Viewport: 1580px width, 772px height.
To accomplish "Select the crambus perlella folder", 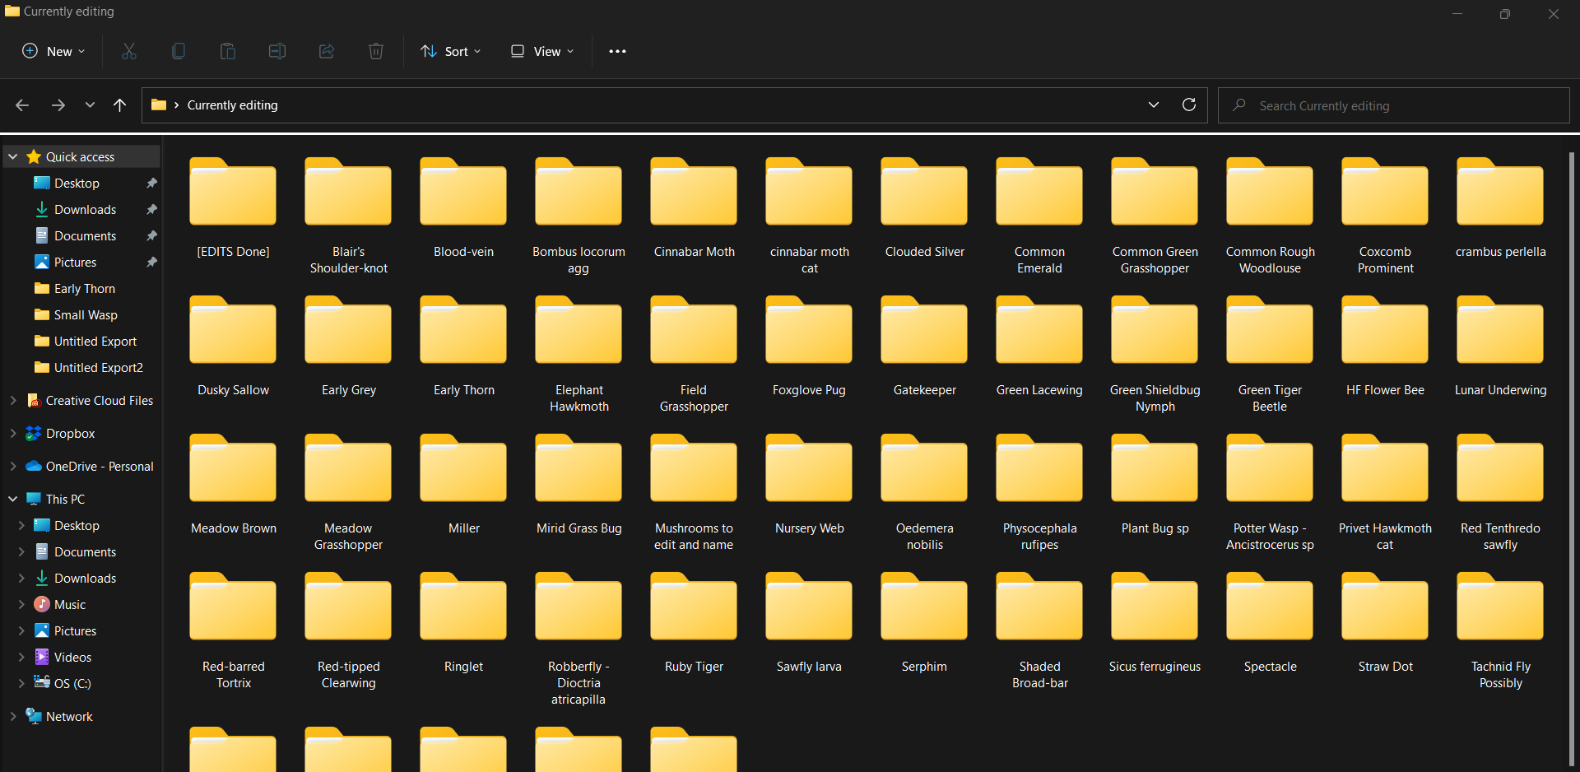I will [1500, 207].
